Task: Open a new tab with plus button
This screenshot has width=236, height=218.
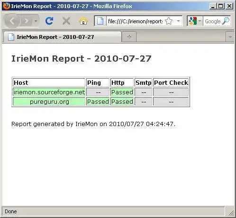Action: [129, 37]
